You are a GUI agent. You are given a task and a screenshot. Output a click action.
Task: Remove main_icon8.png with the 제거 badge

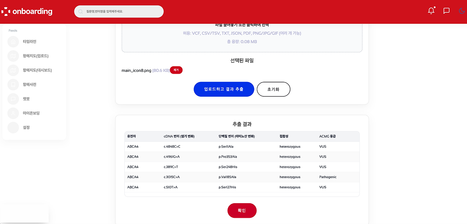tap(176, 70)
